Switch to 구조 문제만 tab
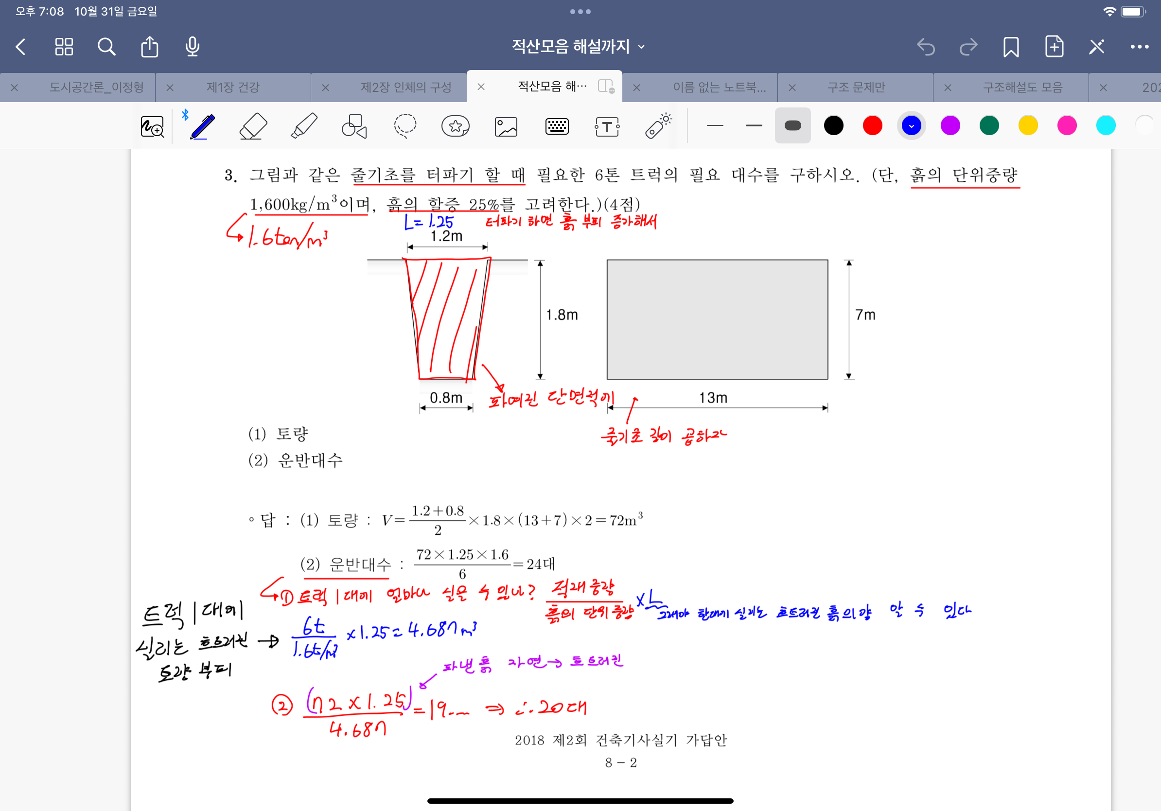The height and width of the screenshot is (811, 1161). 856,87
